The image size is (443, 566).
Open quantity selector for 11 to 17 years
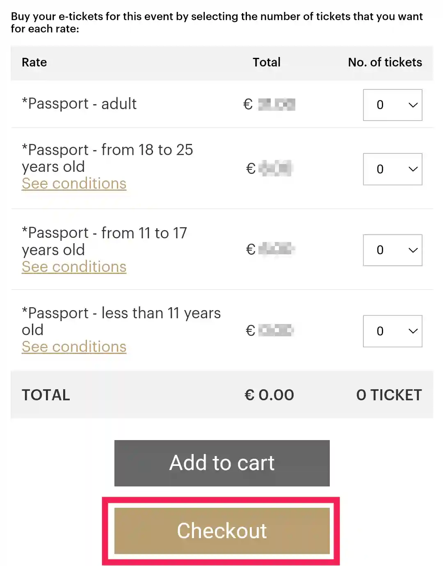click(393, 250)
